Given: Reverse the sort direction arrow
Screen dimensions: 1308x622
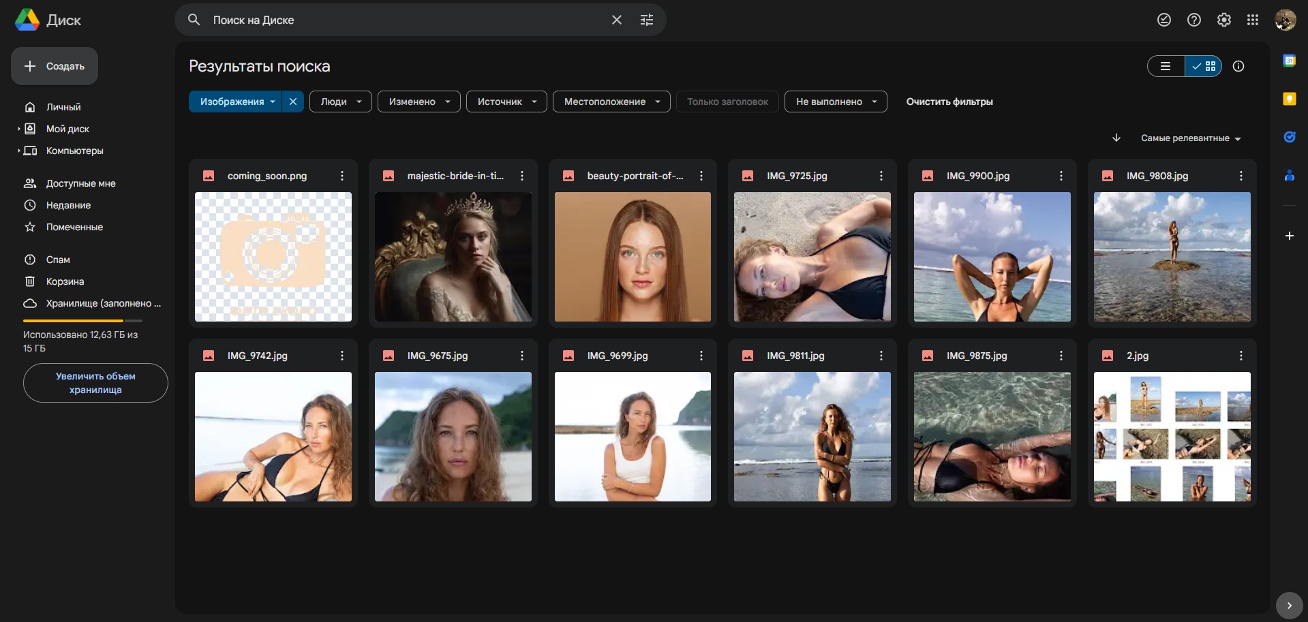Looking at the screenshot, I should (x=1116, y=138).
